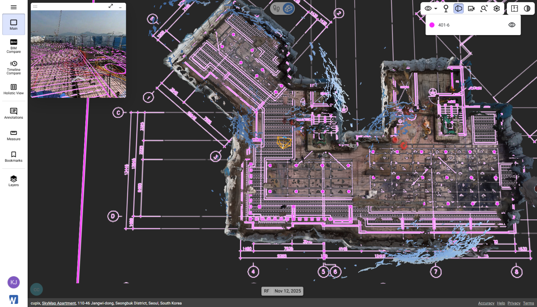Click the Seoul address in footer

click(129, 303)
